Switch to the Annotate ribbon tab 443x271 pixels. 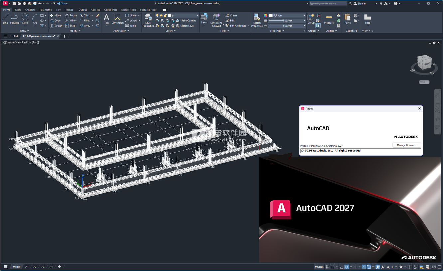(x=30, y=10)
